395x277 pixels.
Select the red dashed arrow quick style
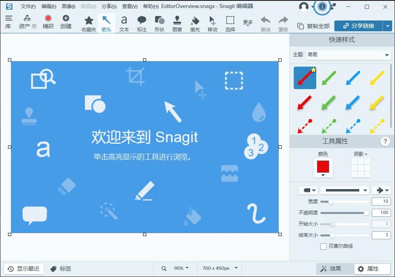tap(305, 125)
